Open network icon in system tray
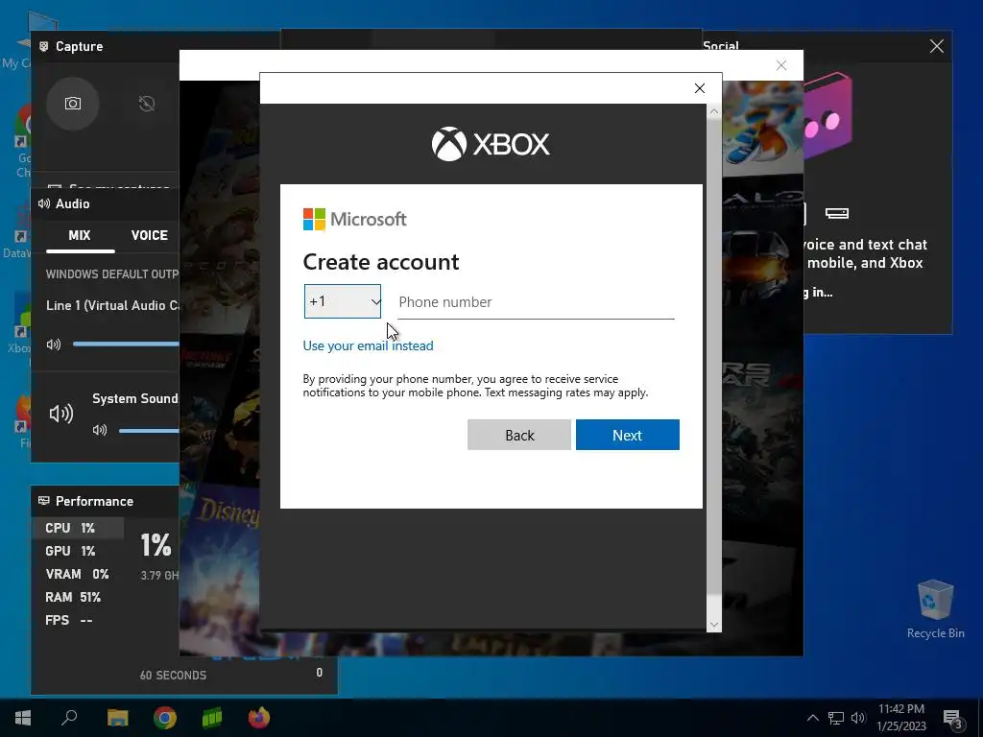 point(836,718)
